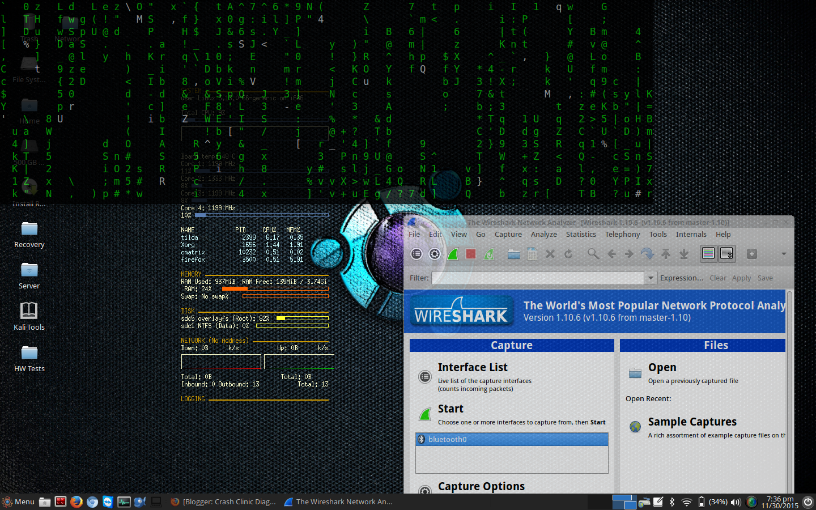Screen dimensions: 816x510
Task: Click the Filter input field
Action: 538,278
